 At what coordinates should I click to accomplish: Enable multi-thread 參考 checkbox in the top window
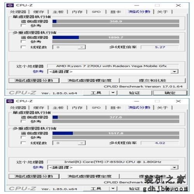tap(23, 42)
